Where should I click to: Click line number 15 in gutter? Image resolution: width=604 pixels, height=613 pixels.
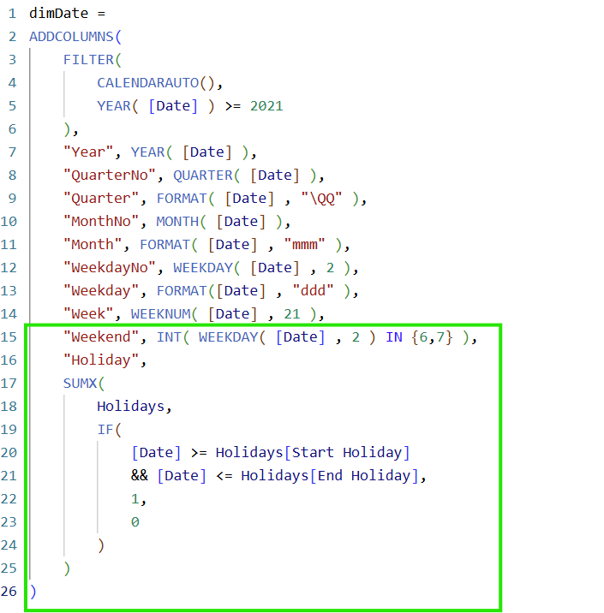tap(9, 337)
